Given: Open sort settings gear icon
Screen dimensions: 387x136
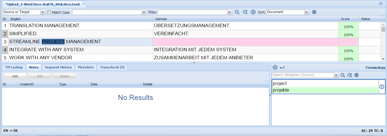Looking at the screenshot, I should pos(314,12).
